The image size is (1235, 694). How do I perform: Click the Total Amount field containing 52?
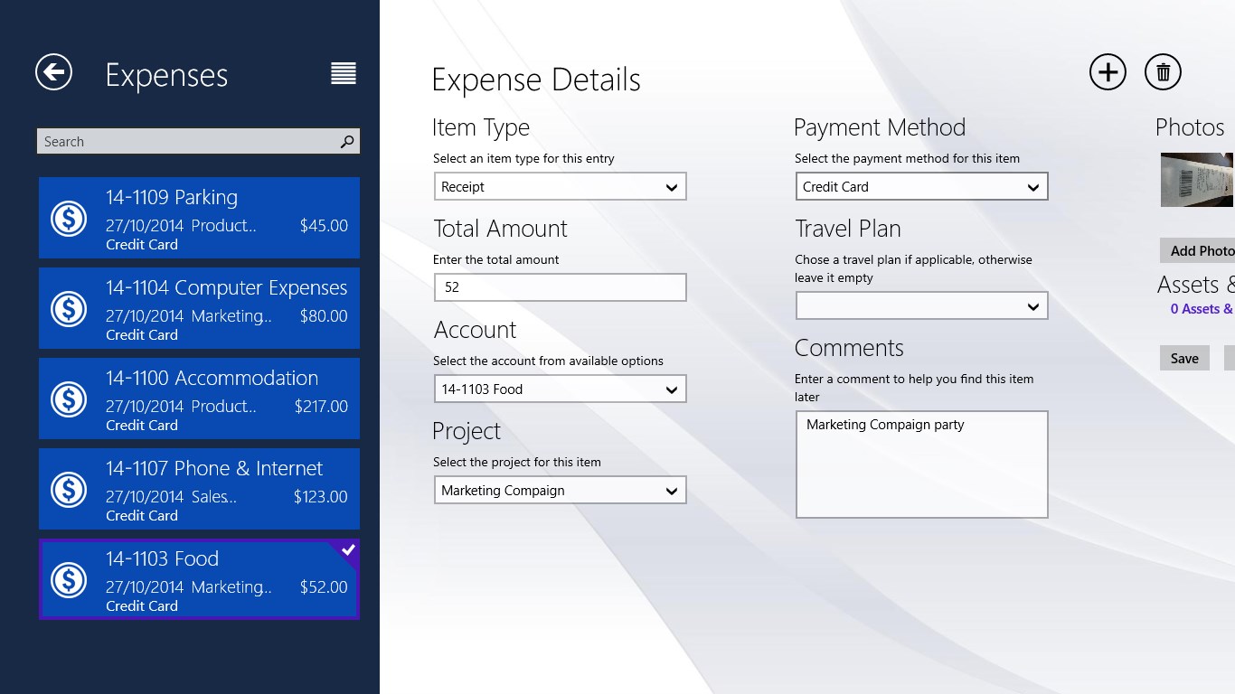pos(561,287)
